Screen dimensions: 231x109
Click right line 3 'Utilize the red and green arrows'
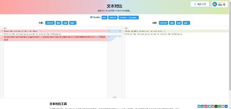click(x=154, y=34)
